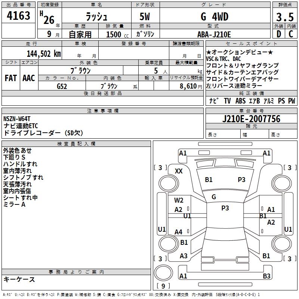This screenshot has height=299, width=299.
Task: Select the model code ABA-J210E
Action: [x=214, y=34]
